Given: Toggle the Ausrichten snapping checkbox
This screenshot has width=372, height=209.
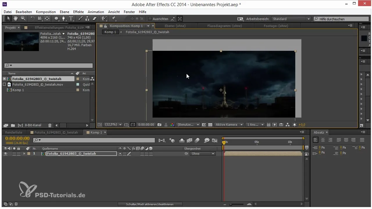Looking at the screenshot, I should click(x=150, y=19).
